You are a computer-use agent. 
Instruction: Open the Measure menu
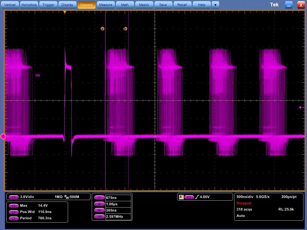(106, 5)
